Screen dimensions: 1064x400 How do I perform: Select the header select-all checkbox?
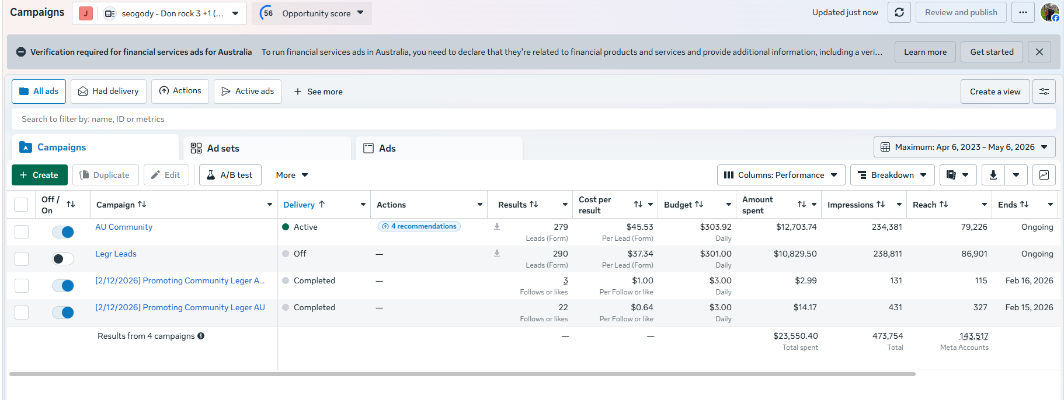tap(21, 205)
